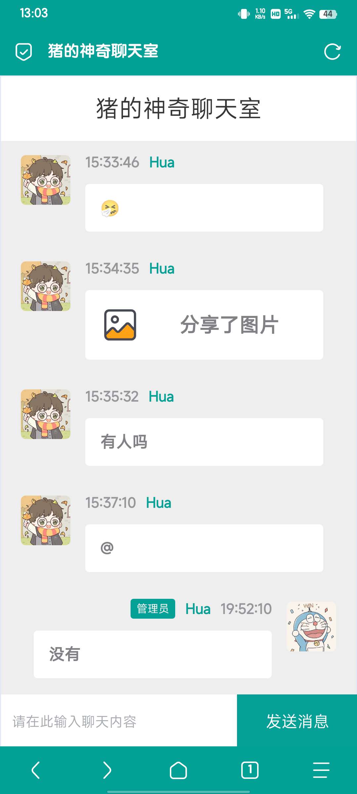Tap Hua's avatar on the 15:37:10 message

tap(46, 520)
